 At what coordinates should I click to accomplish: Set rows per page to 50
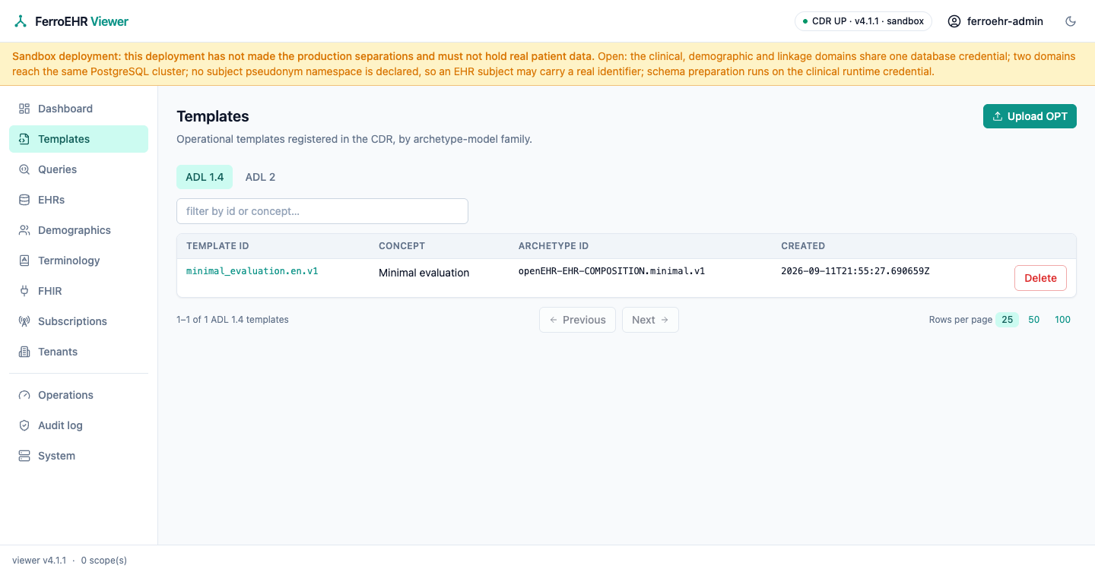pos(1034,320)
